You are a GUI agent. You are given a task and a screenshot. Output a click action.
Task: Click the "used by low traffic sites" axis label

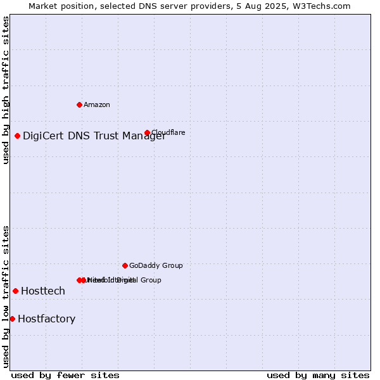[6, 297]
